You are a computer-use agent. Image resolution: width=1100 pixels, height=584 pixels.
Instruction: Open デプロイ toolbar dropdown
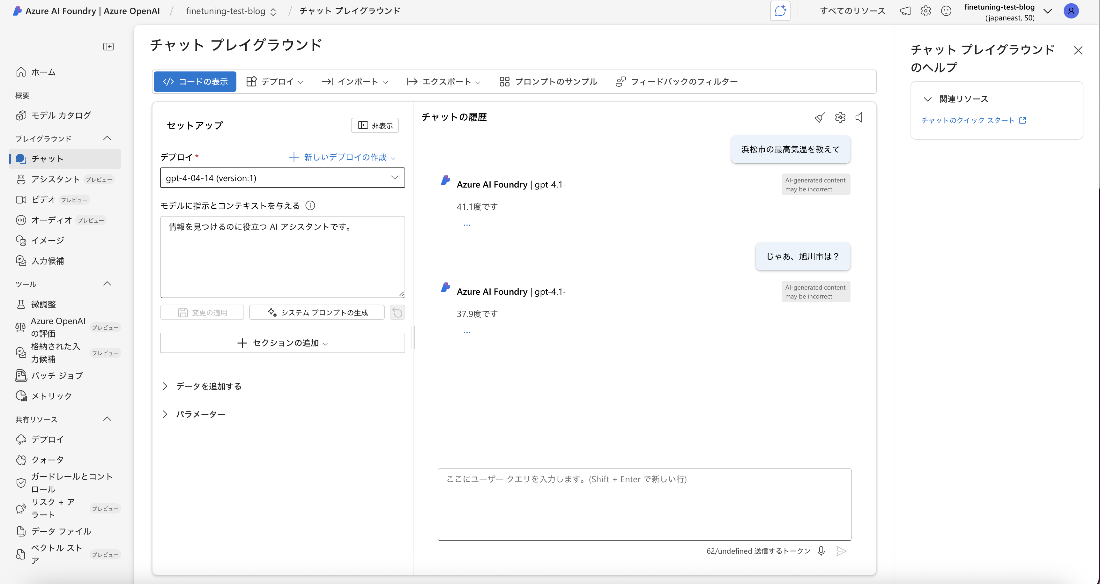pos(275,82)
